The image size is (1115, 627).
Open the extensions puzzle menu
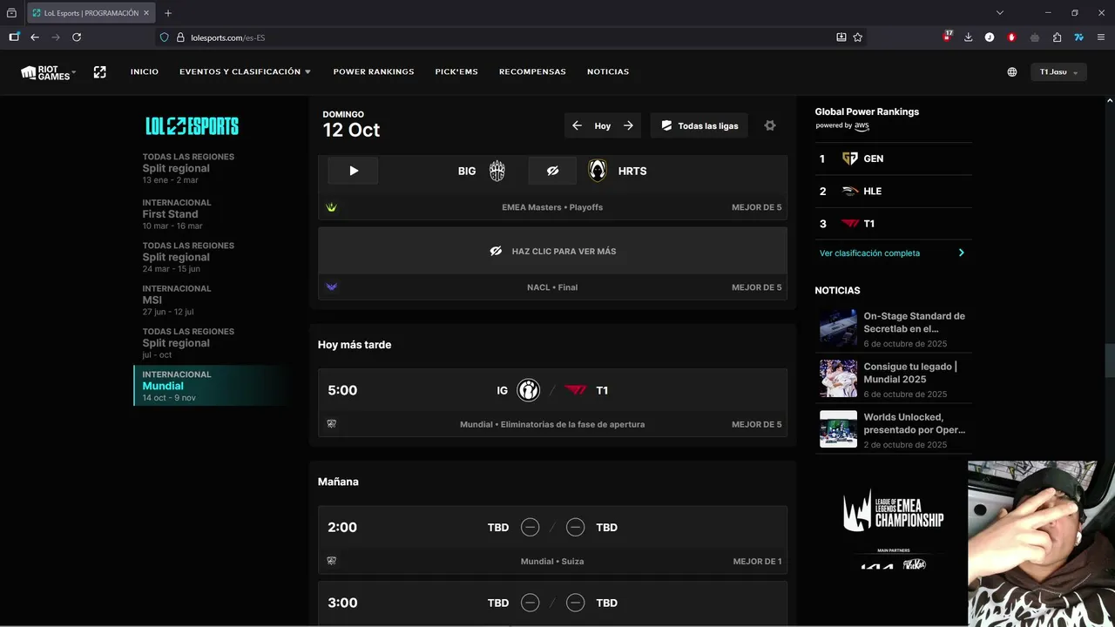coord(1057,37)
